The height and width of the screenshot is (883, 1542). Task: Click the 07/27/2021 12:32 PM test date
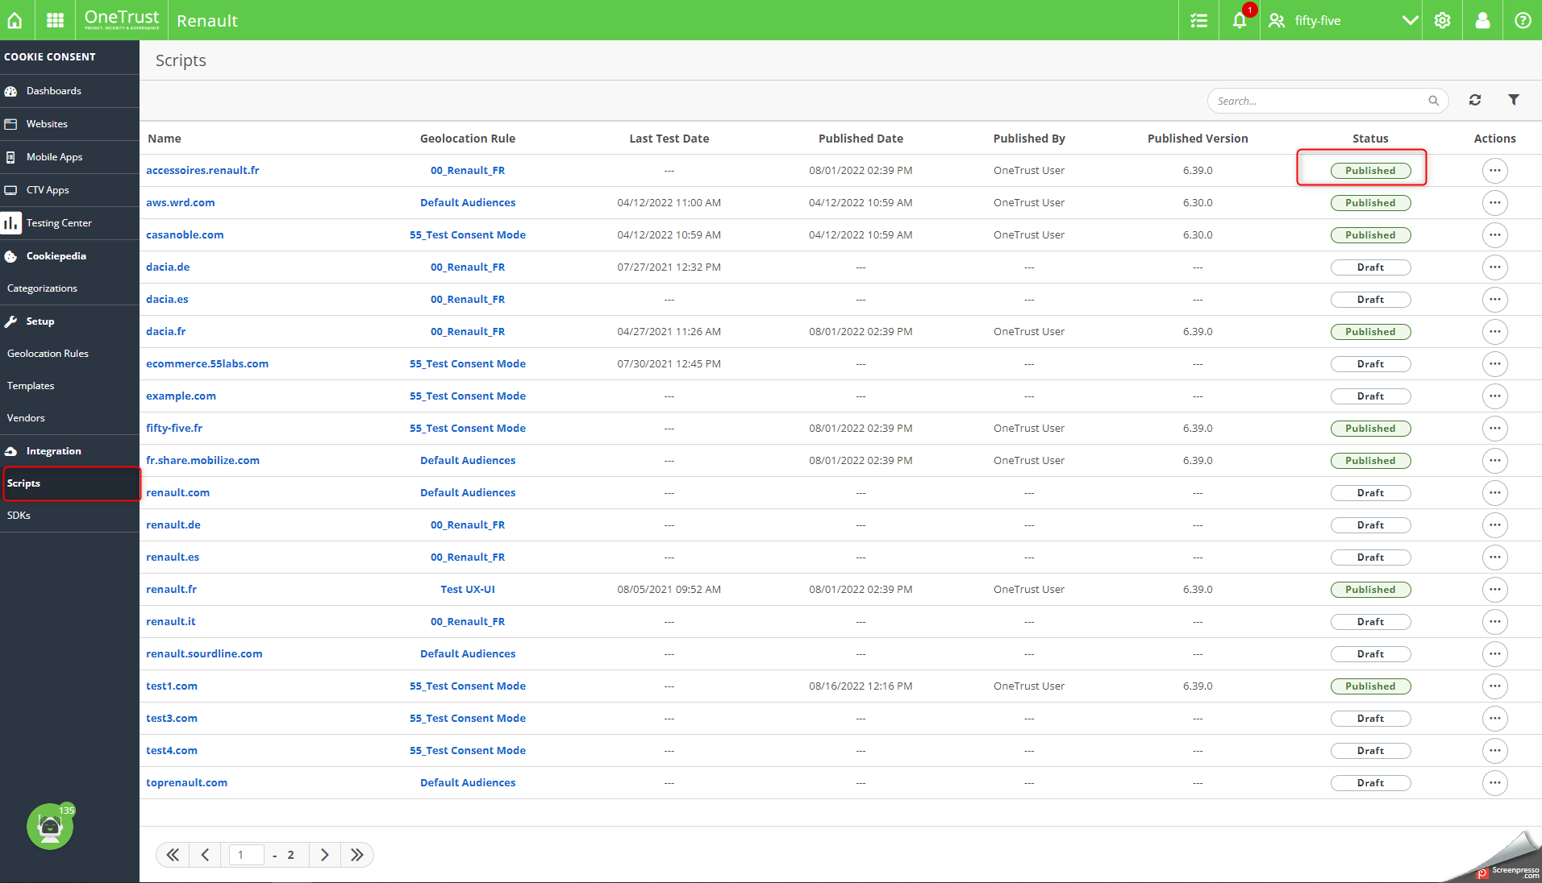669,267
